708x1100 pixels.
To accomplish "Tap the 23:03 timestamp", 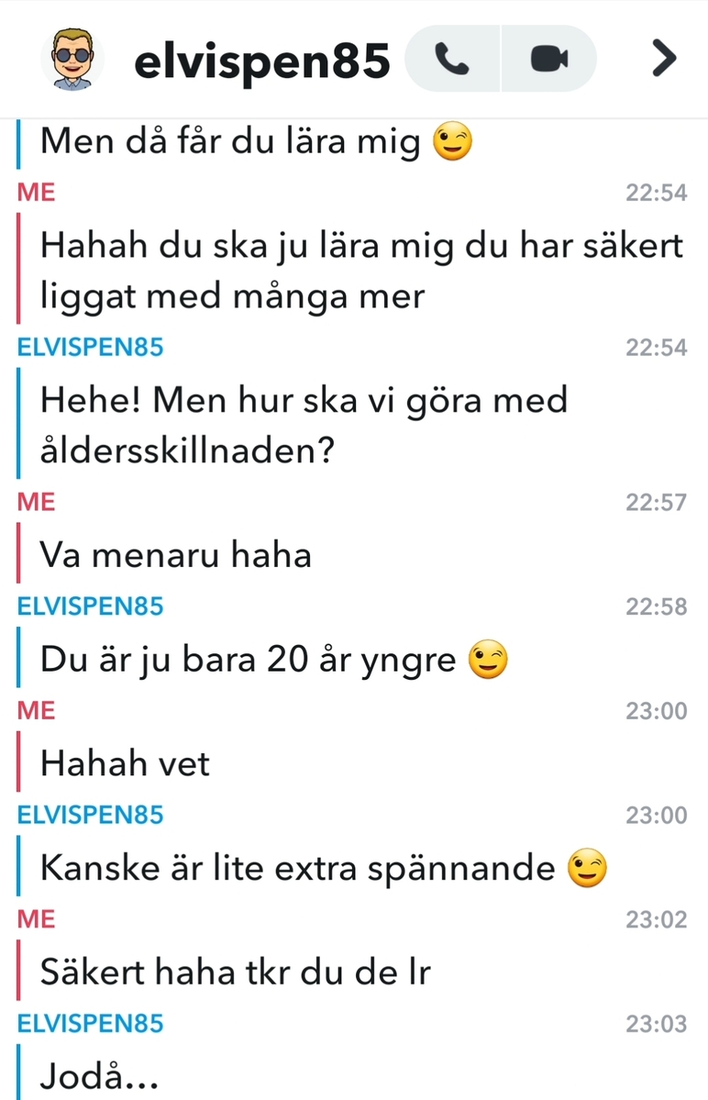I will (656, 1024).
